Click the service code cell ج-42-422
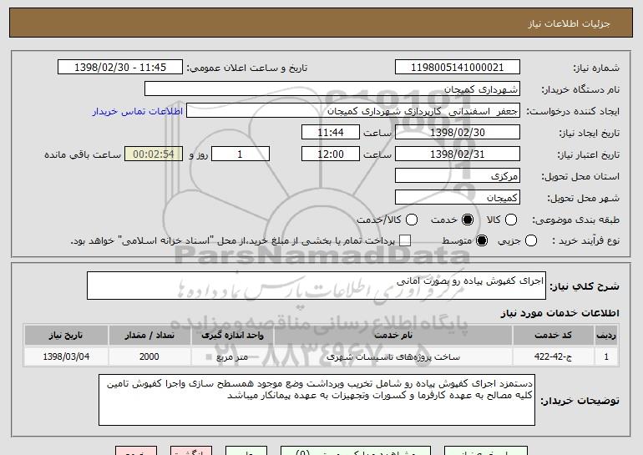The image size is (643, 455). 553,356
